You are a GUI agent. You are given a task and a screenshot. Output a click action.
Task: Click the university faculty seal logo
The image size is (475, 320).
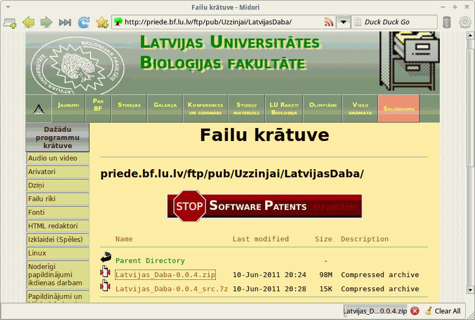click(78, 66)
